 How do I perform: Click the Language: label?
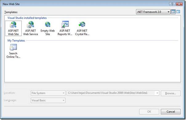10,100
